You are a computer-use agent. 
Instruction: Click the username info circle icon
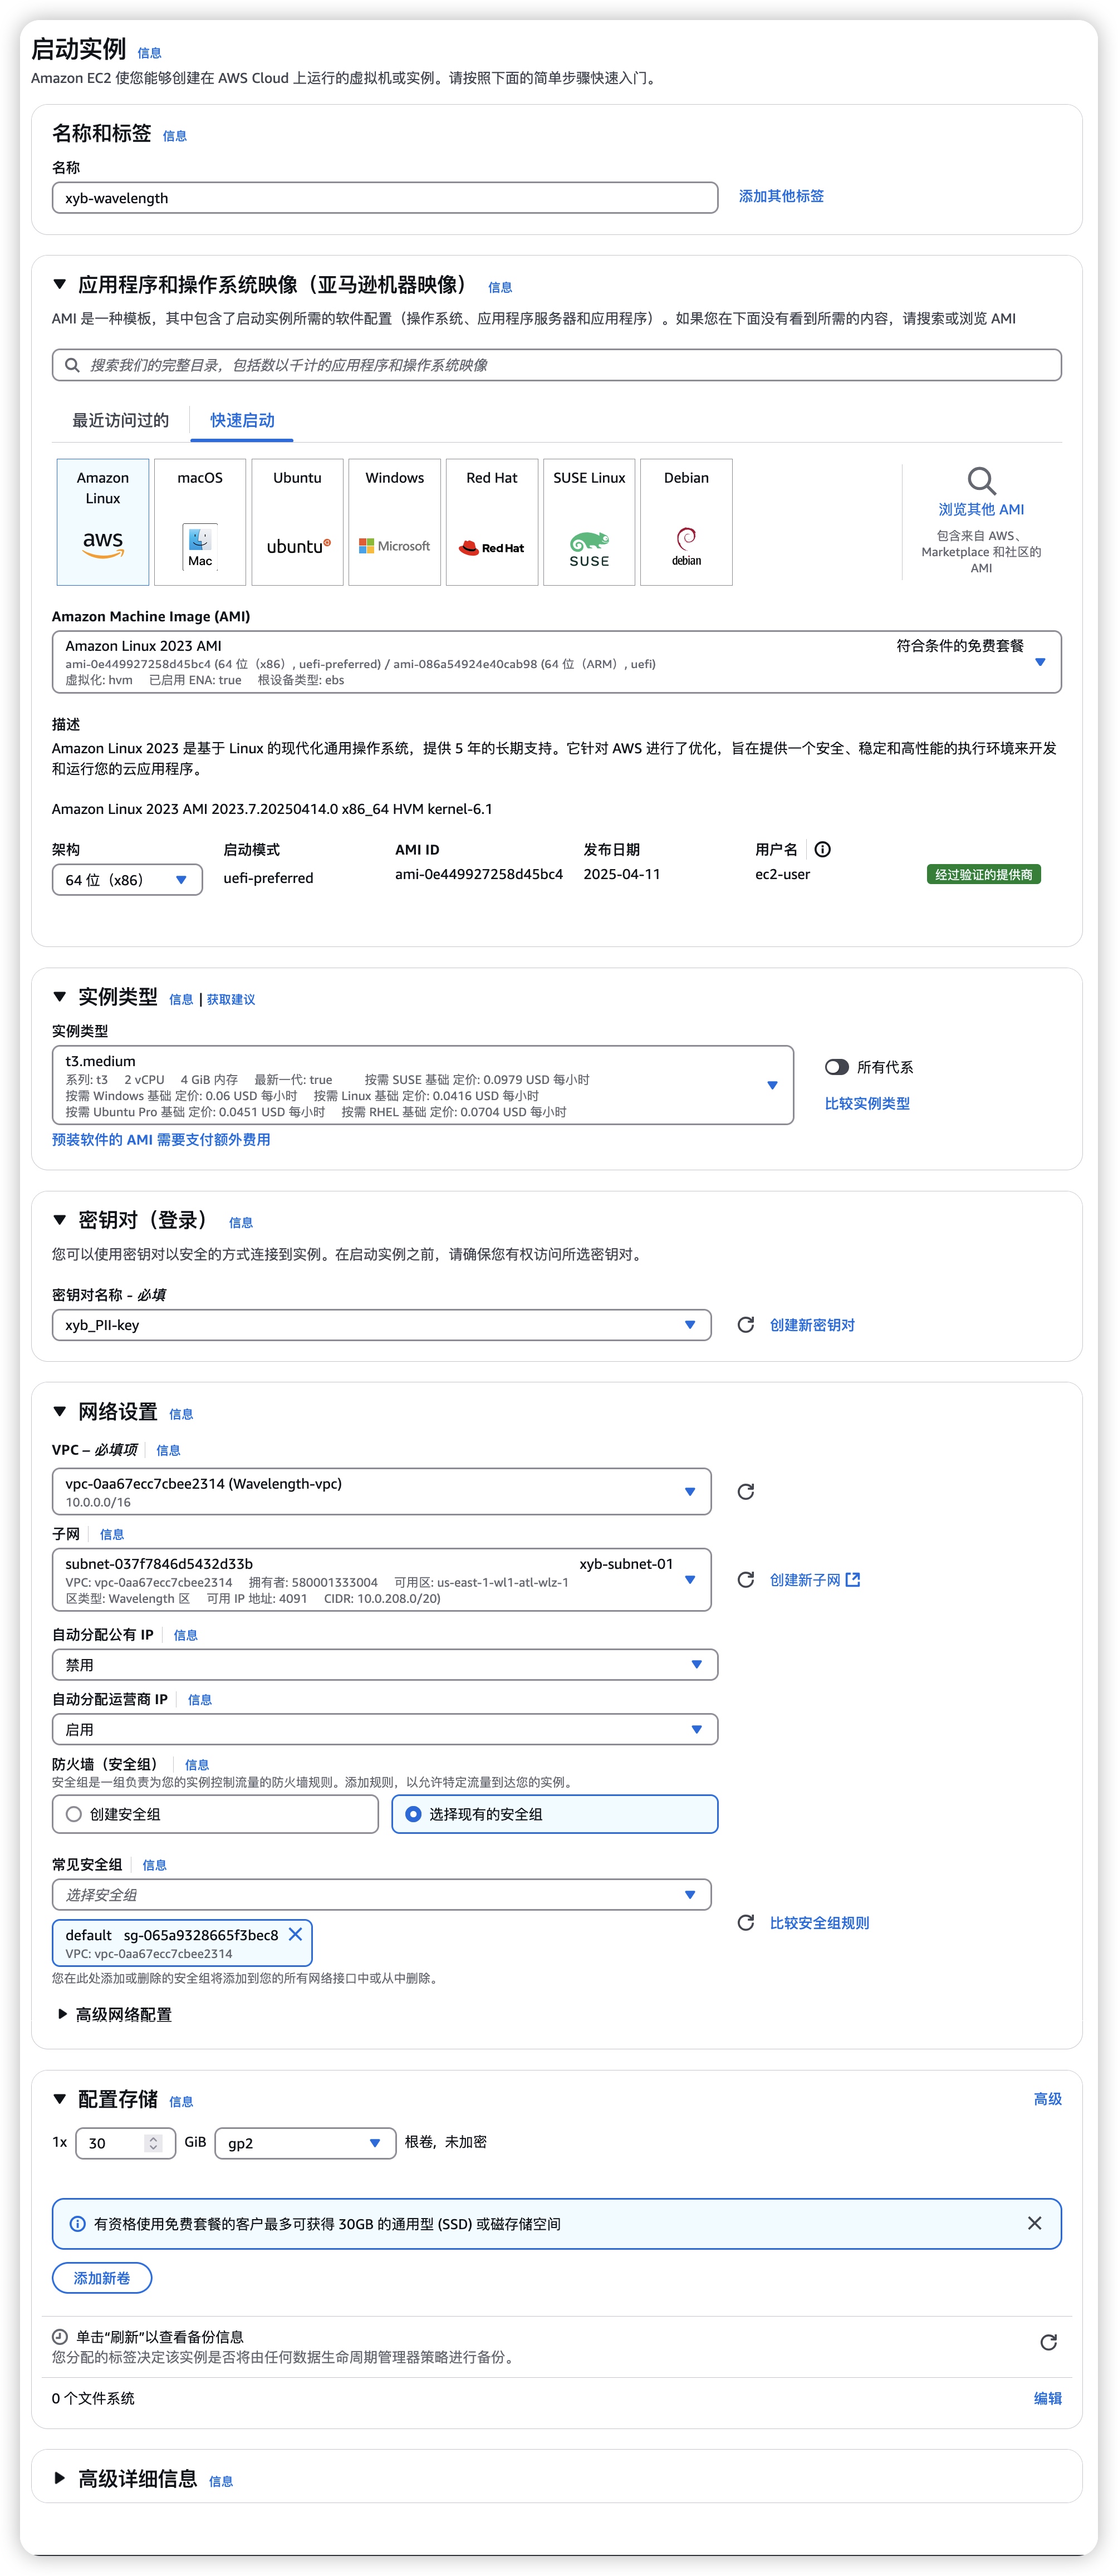[822, 849]
